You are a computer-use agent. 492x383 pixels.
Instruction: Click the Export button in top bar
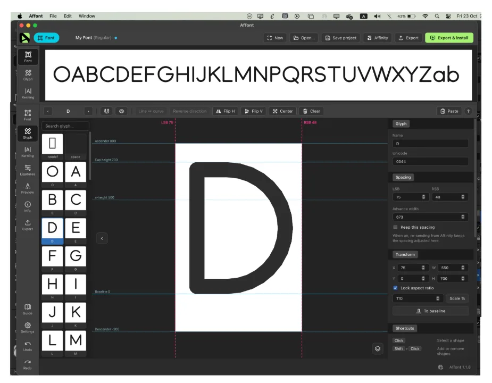pyautogui.click(x=408, y=38)
